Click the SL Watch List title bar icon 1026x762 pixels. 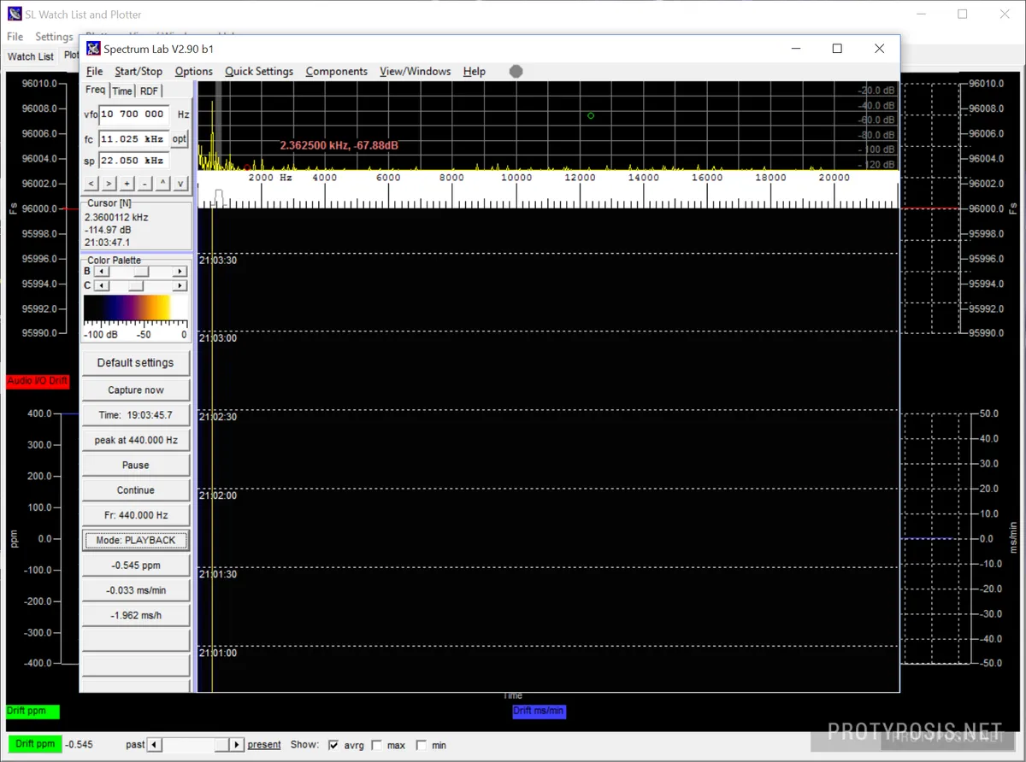tap(14, 13)
